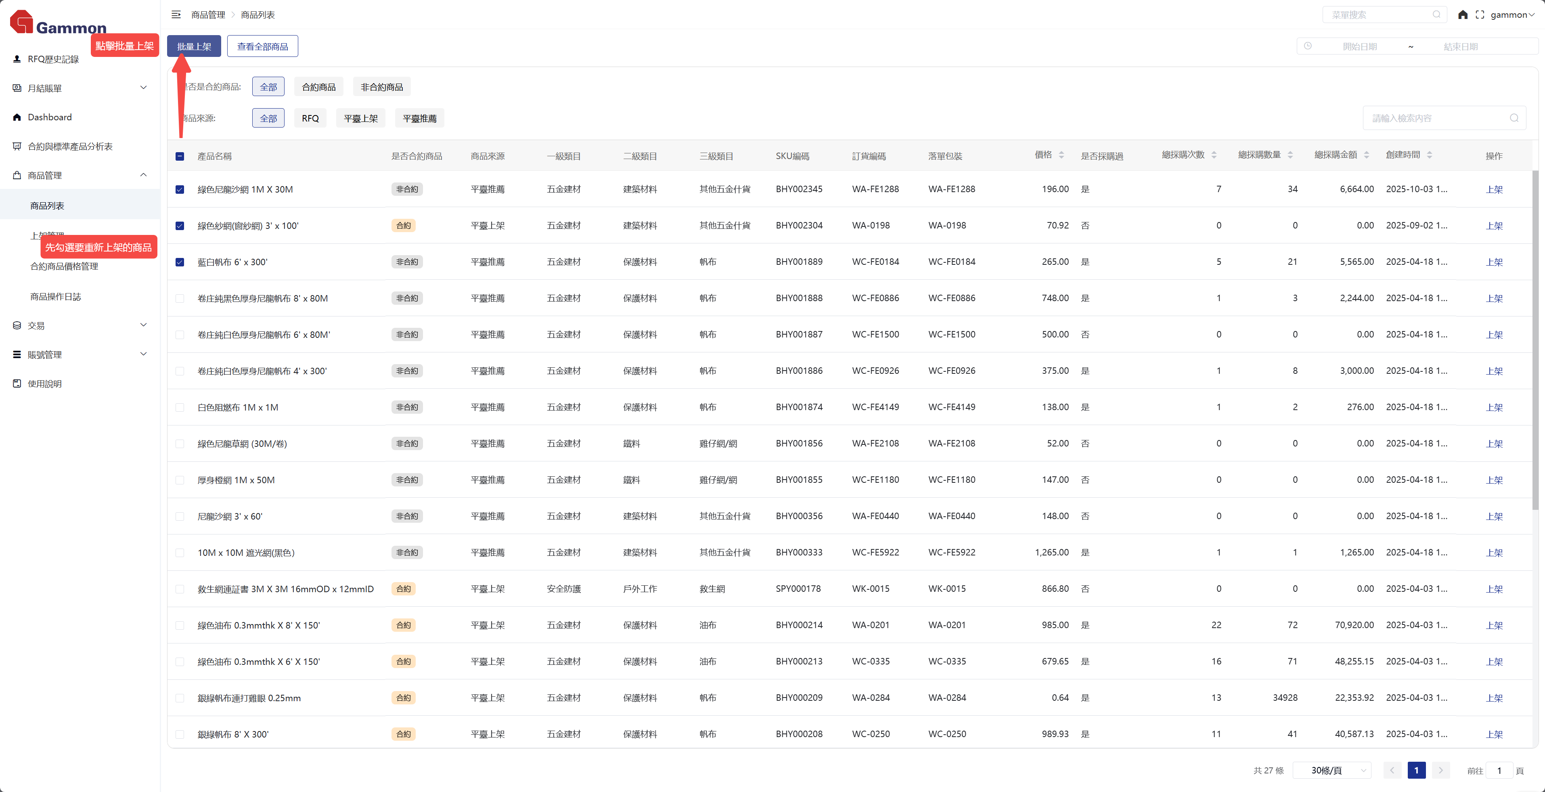This screenshot has height=792, width=1545.
Task: Open the gammon user account dropdown
Action: click(1512, 15)
